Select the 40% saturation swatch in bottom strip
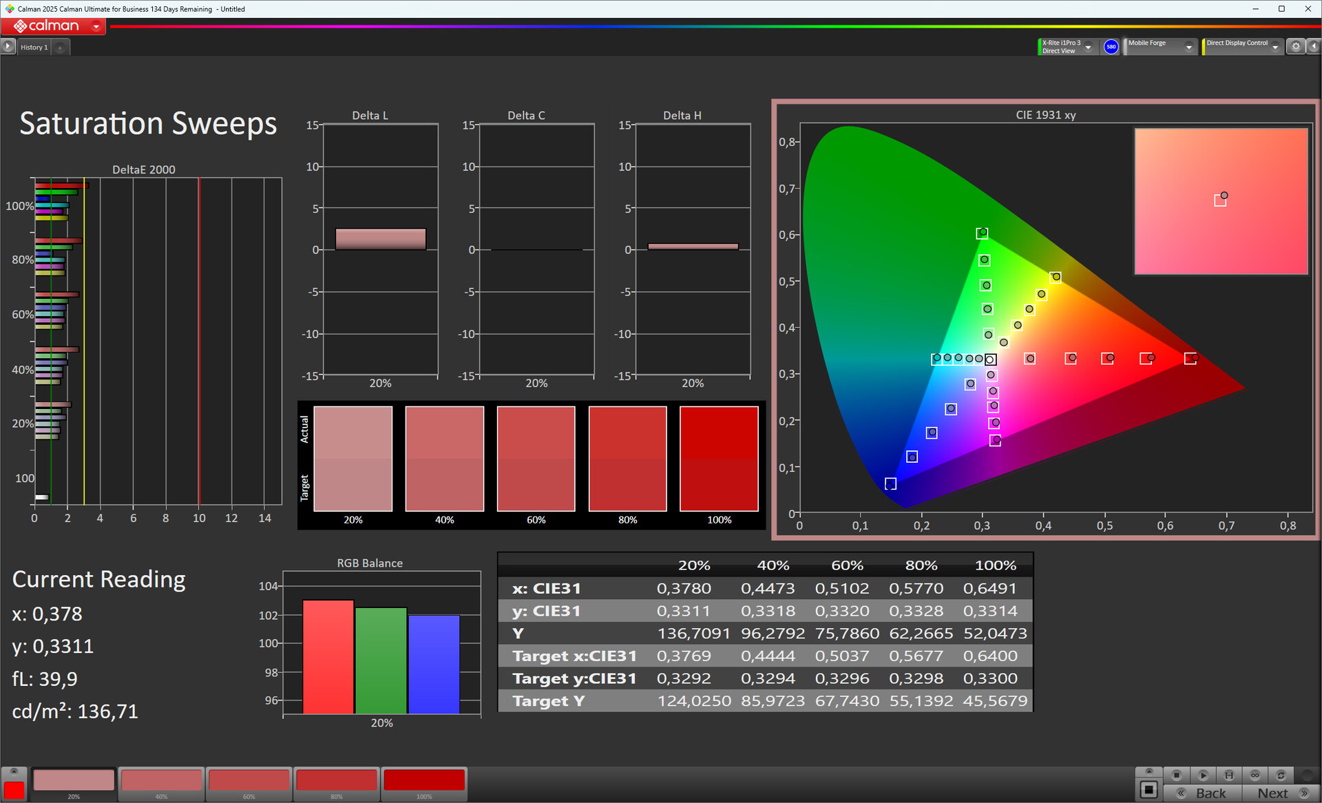 (161, 781)
